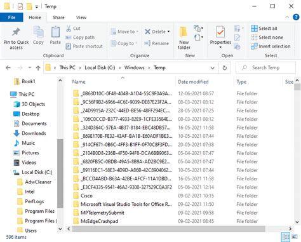This screenshot has width=301, height=242.
Task: Open the AdwCleaner folder in sidebar
Action: click(34, 182)
